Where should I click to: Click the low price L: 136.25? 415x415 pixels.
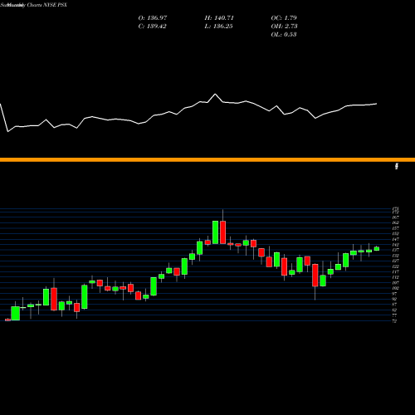point(218,27)
